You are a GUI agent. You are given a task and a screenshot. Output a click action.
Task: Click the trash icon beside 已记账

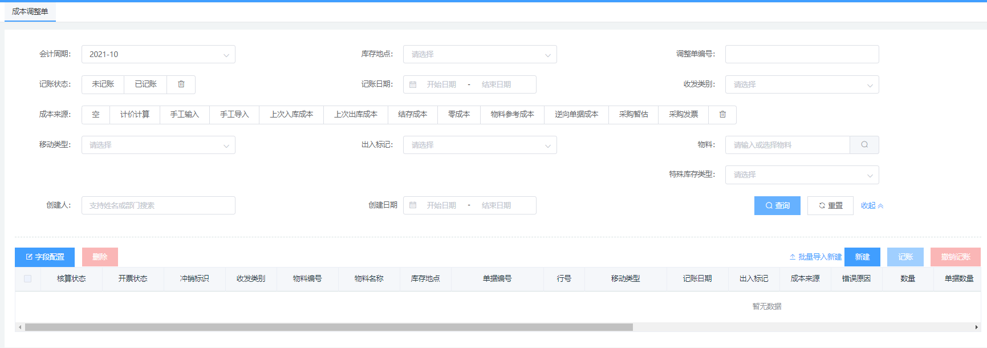click(x=181, y=84)
